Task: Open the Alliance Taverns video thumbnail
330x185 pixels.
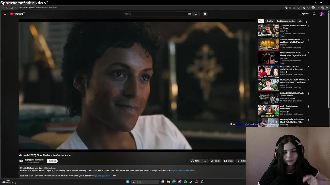Action: click(268, 44)
